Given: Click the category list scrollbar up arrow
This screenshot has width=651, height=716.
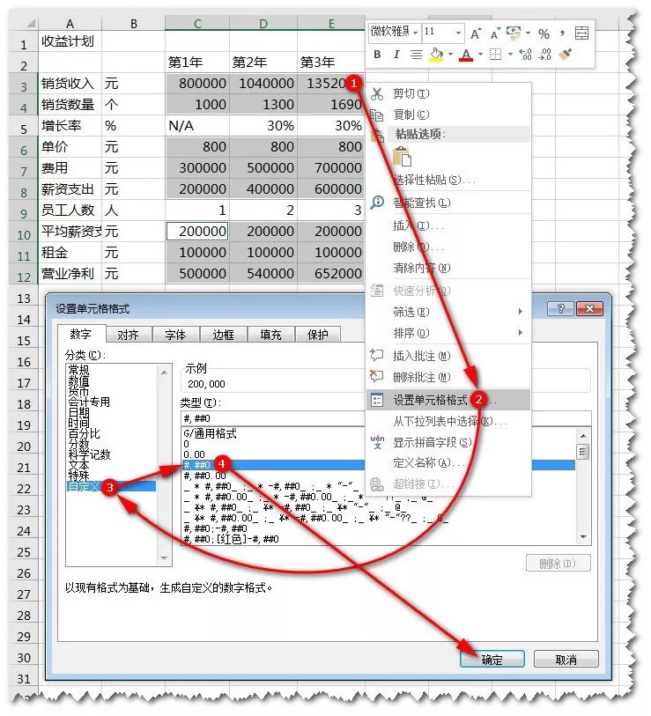Looking at the screenshot, I should pos(164,373).
